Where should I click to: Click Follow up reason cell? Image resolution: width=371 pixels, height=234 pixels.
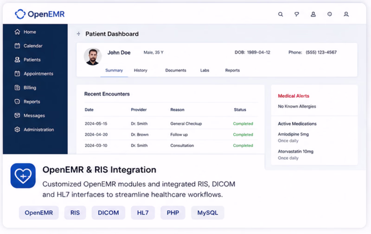click(179, 134)
